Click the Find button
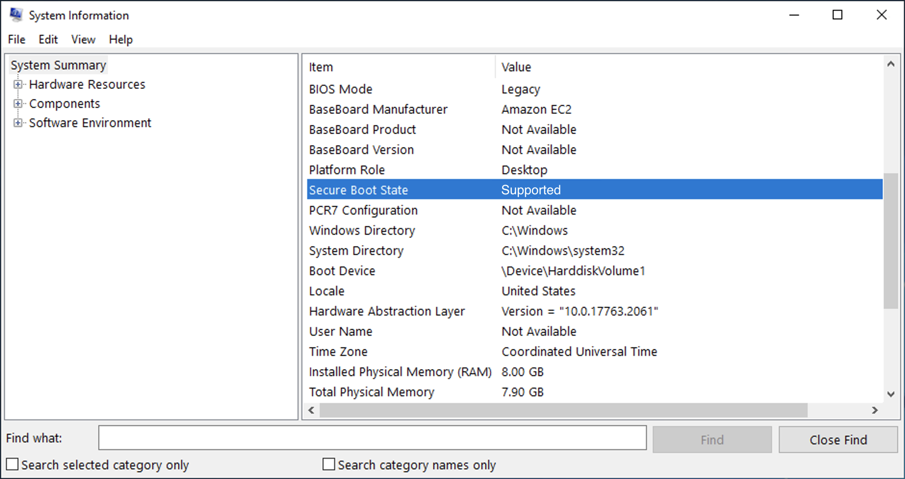 [x=711, y=439]
